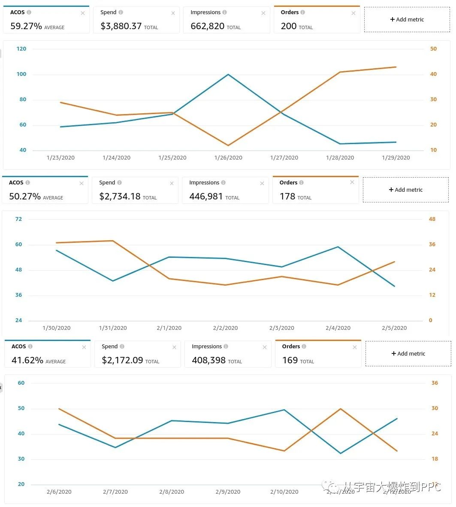
Task: Remove the 59.27% ACOS metric card
Action: (x=83, y=13)
